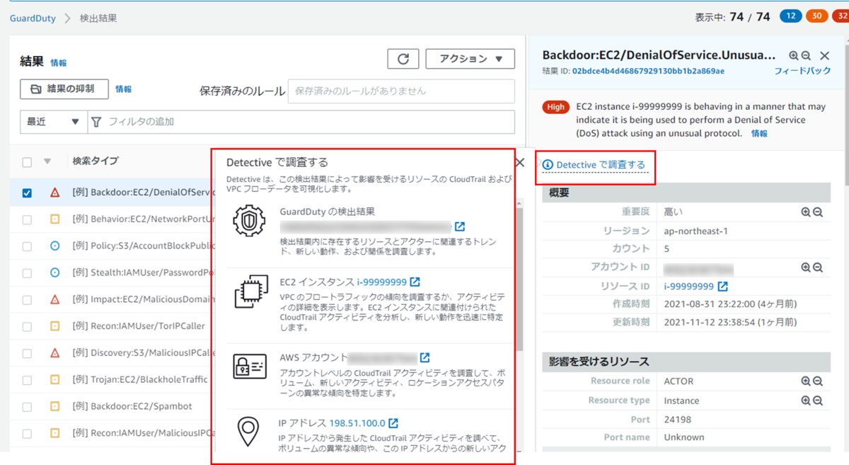Open the 情報 link next to 結果の抑制
Screen dimensions: 849x465
coord(124,89)
